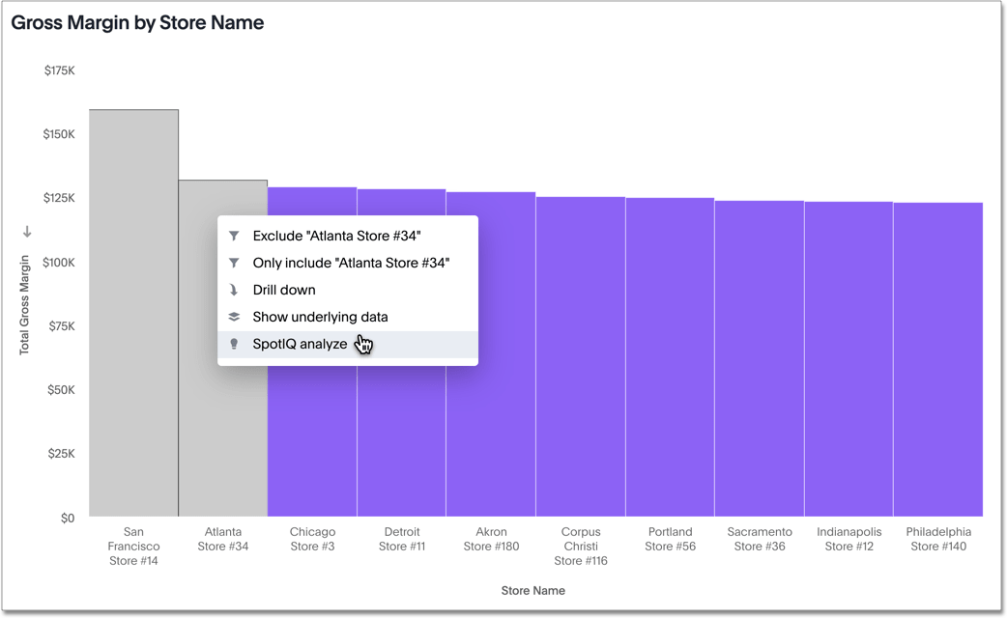Run SpotIQ analyze from the menu
This screenshot has height=618, width=1007.
coord(300,344)
